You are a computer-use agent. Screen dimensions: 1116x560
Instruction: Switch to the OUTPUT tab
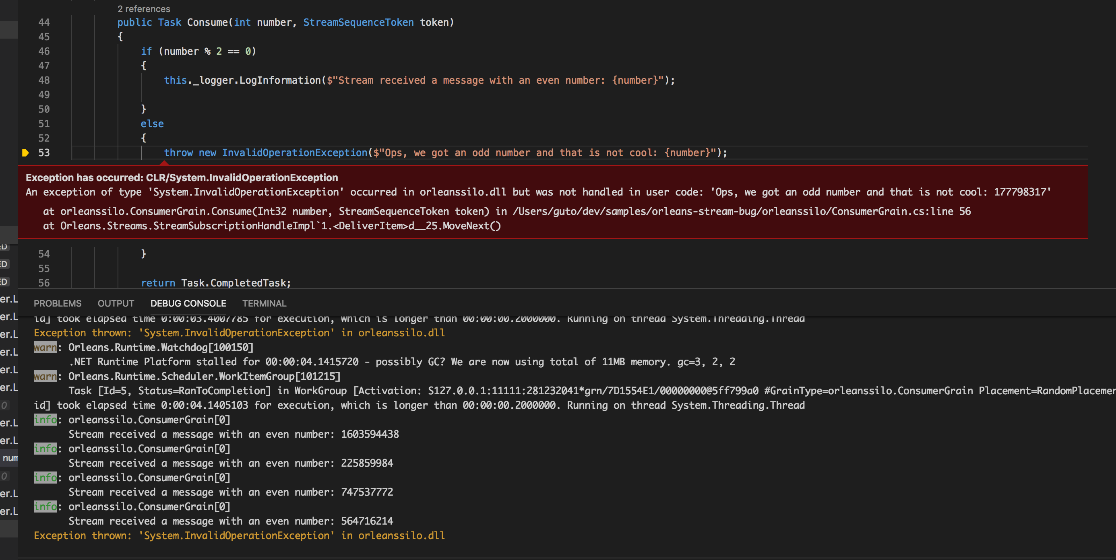(116, 303)
